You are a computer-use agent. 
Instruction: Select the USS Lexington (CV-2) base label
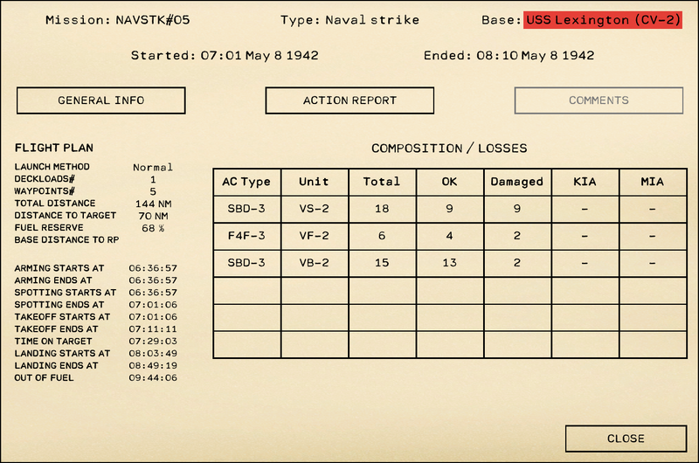click(x=603, y=20)
